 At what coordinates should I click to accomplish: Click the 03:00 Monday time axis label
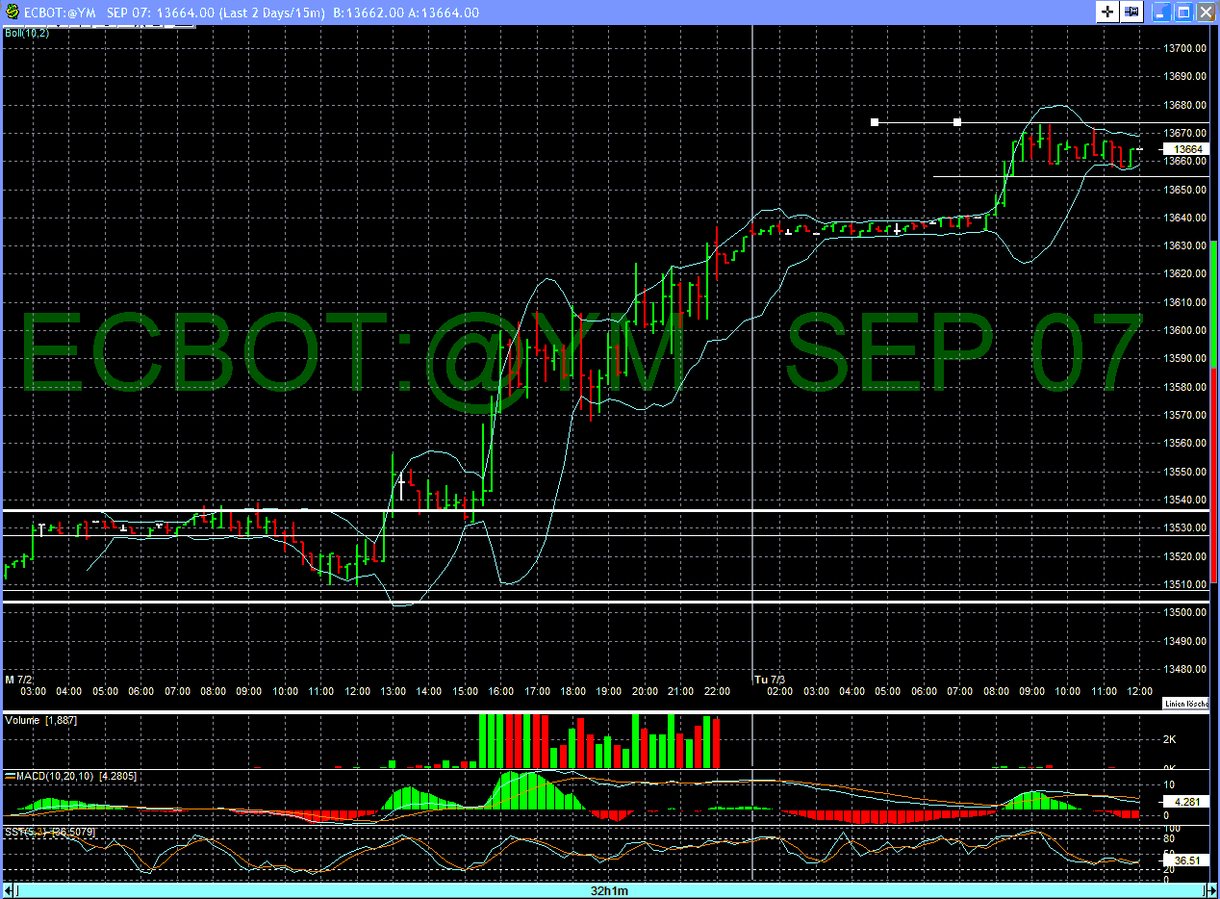pos(34,691)
